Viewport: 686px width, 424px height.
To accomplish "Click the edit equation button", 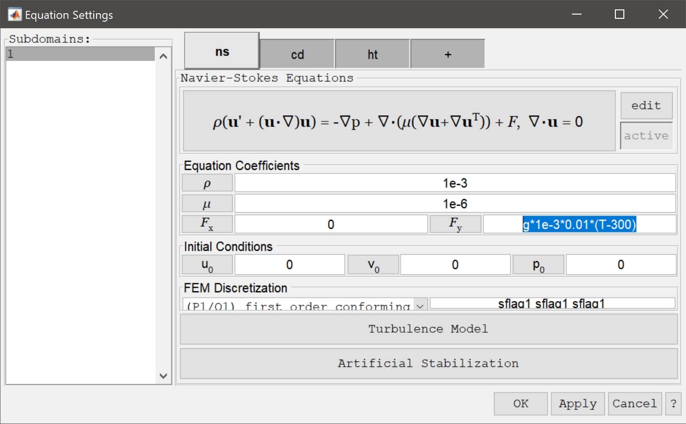I will click(646, 105).
